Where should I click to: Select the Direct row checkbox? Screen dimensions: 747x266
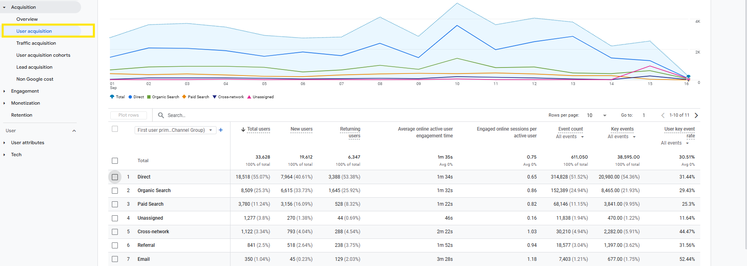click(x=115, y=177)
